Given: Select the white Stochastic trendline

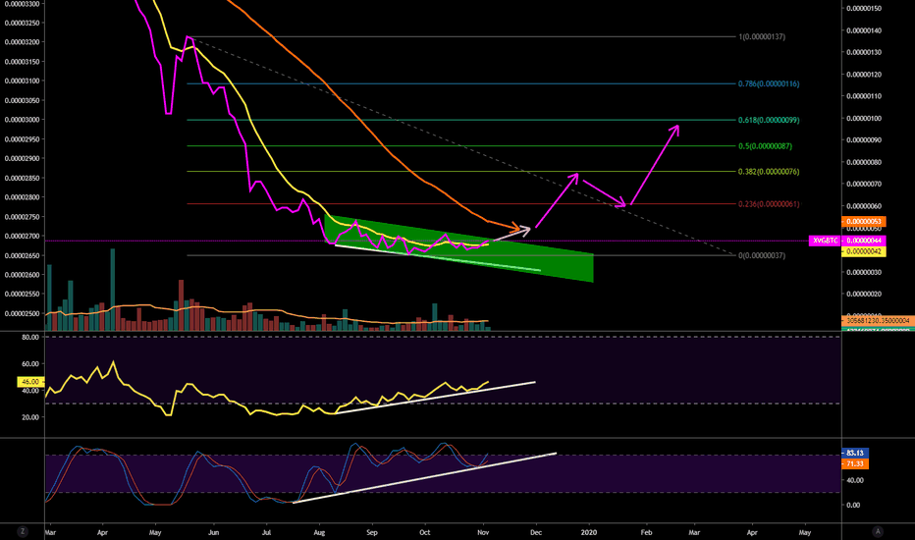Looking at the screenshot, I should (424, 477).
